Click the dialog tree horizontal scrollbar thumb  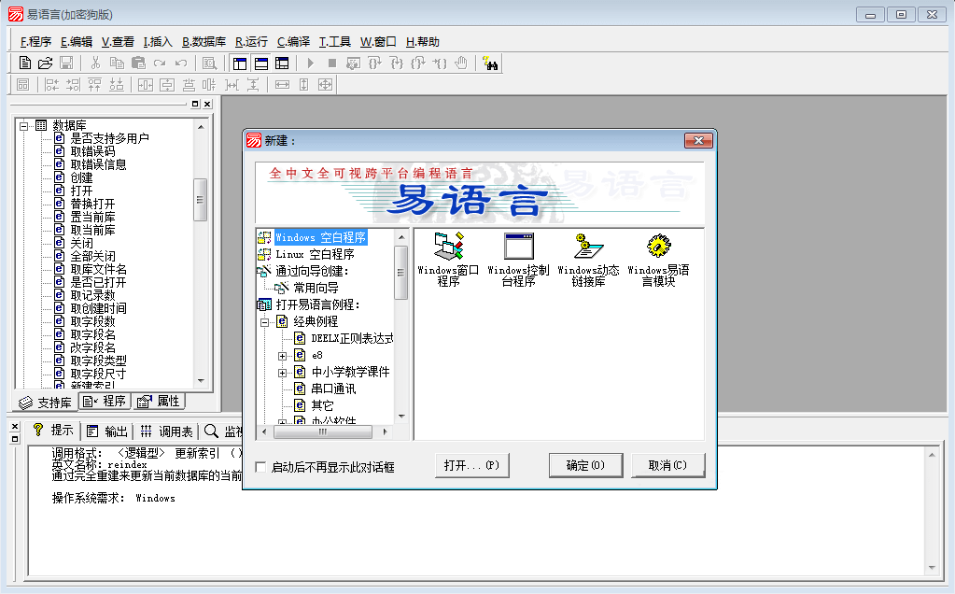coord(323,431)
